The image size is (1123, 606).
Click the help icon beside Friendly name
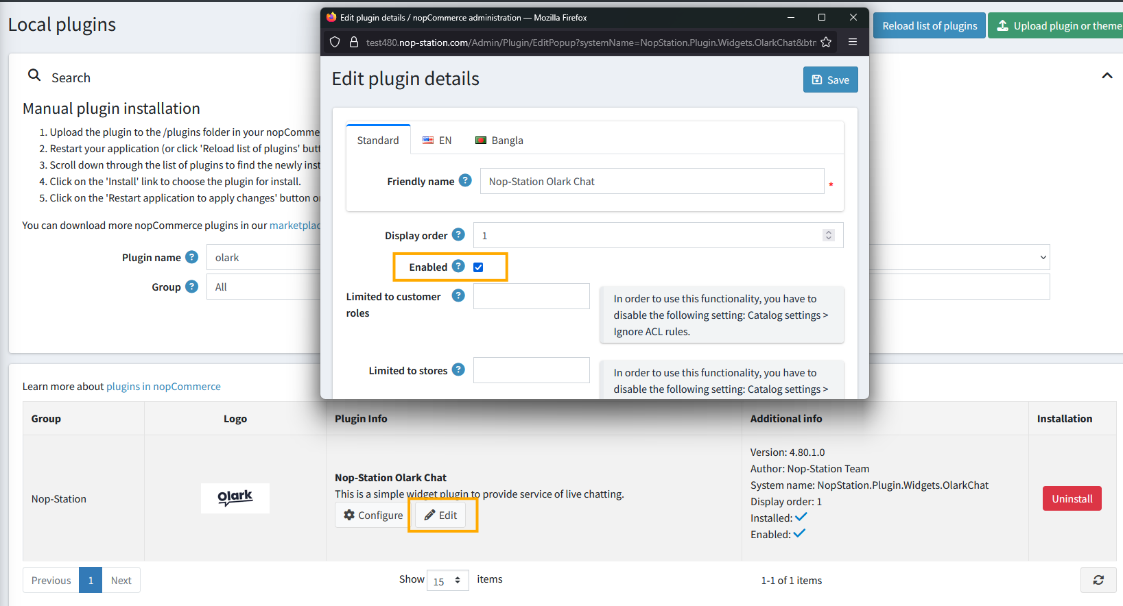[x=465, y=180]
